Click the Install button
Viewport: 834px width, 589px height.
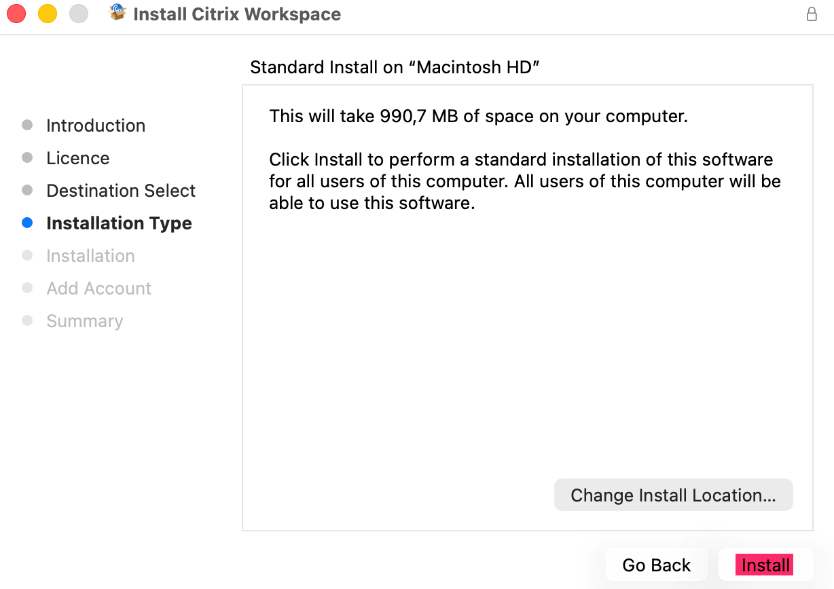[x=765, y=565]
